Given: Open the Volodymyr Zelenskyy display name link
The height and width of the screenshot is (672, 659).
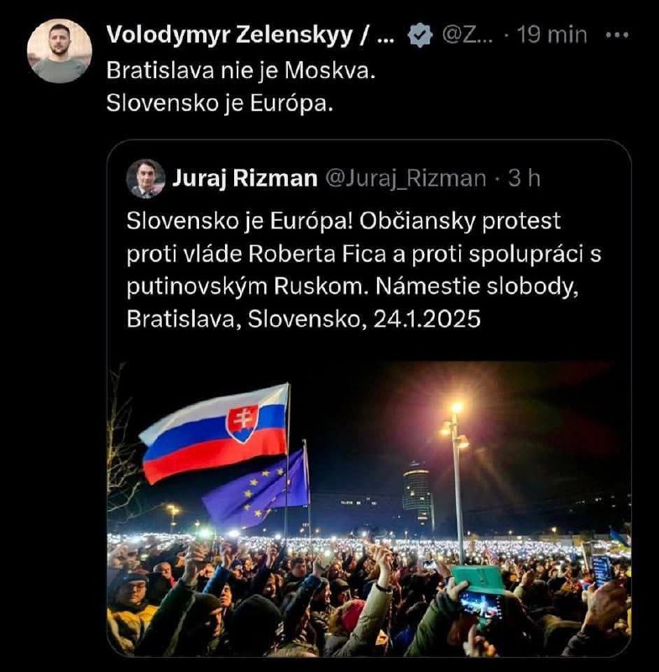Looking at the screenshot, I should pyautogui.click(x=249, y=34).
